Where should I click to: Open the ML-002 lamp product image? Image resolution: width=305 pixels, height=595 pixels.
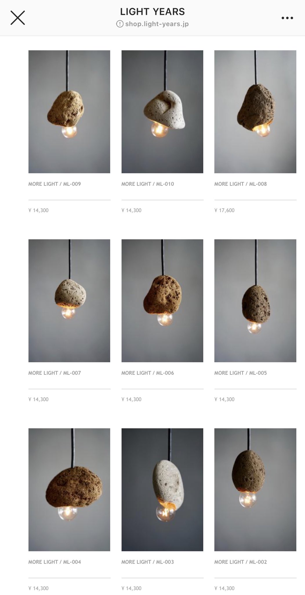pyautogui.click(x=255, y=490)
